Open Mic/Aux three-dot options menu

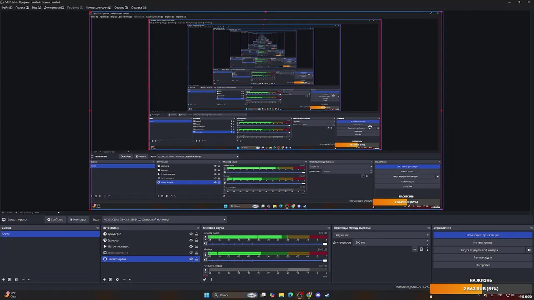(205, 254)
